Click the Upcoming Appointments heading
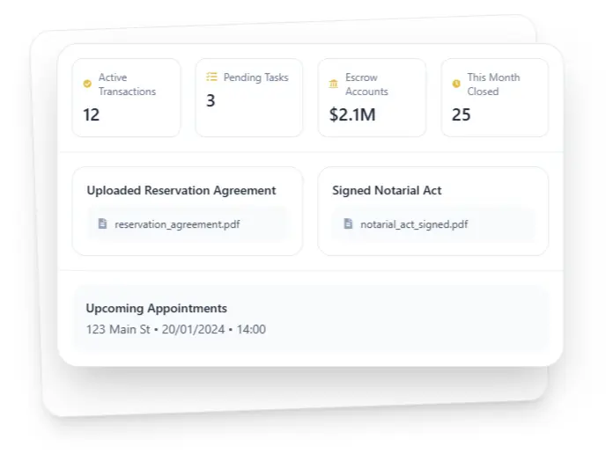613x461 pixels. [x=157, y=309]
